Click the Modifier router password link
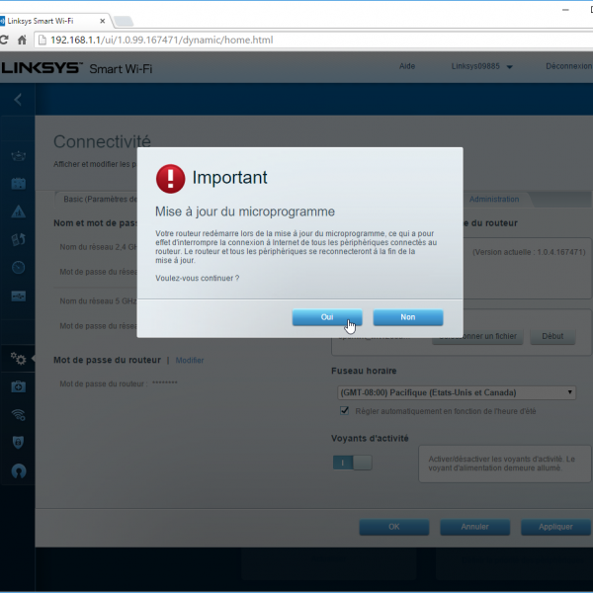 pos(189,361)
